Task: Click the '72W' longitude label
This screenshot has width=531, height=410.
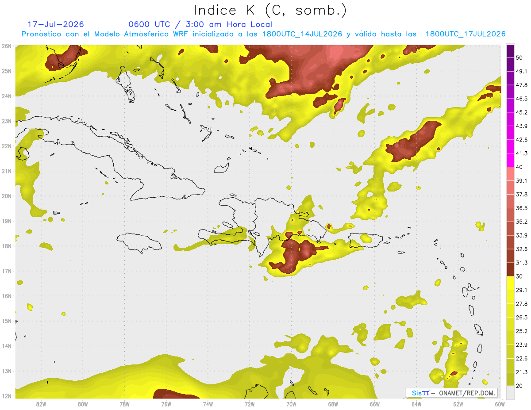Action: (x=250, y=404)
